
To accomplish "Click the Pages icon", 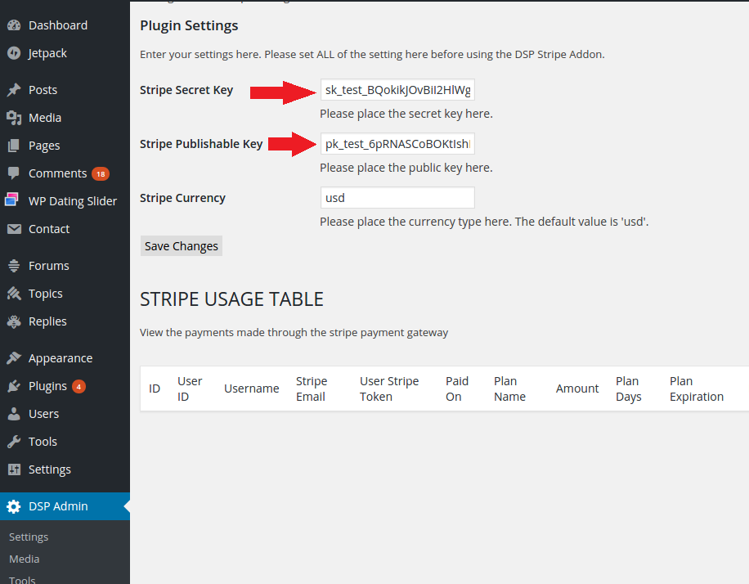I will tap(14, 146).
